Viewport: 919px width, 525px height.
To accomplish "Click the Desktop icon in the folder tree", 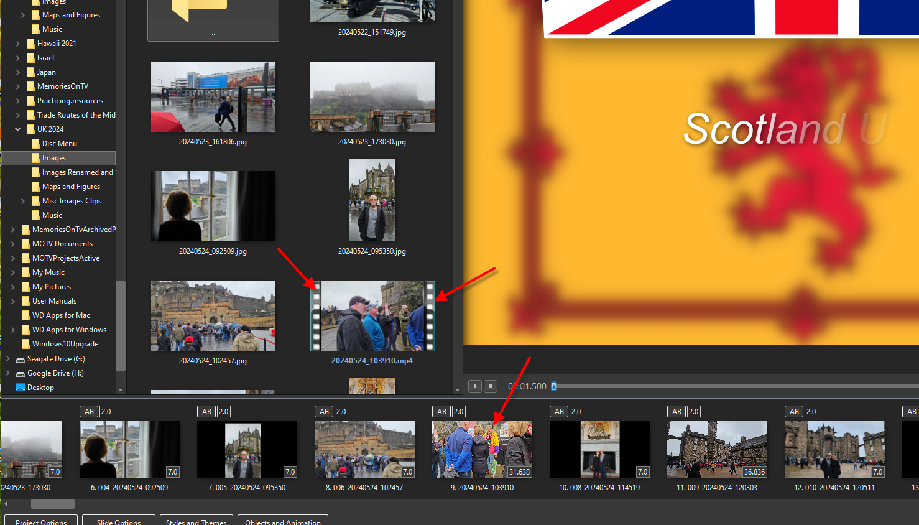I will click(x=21, y=388).
